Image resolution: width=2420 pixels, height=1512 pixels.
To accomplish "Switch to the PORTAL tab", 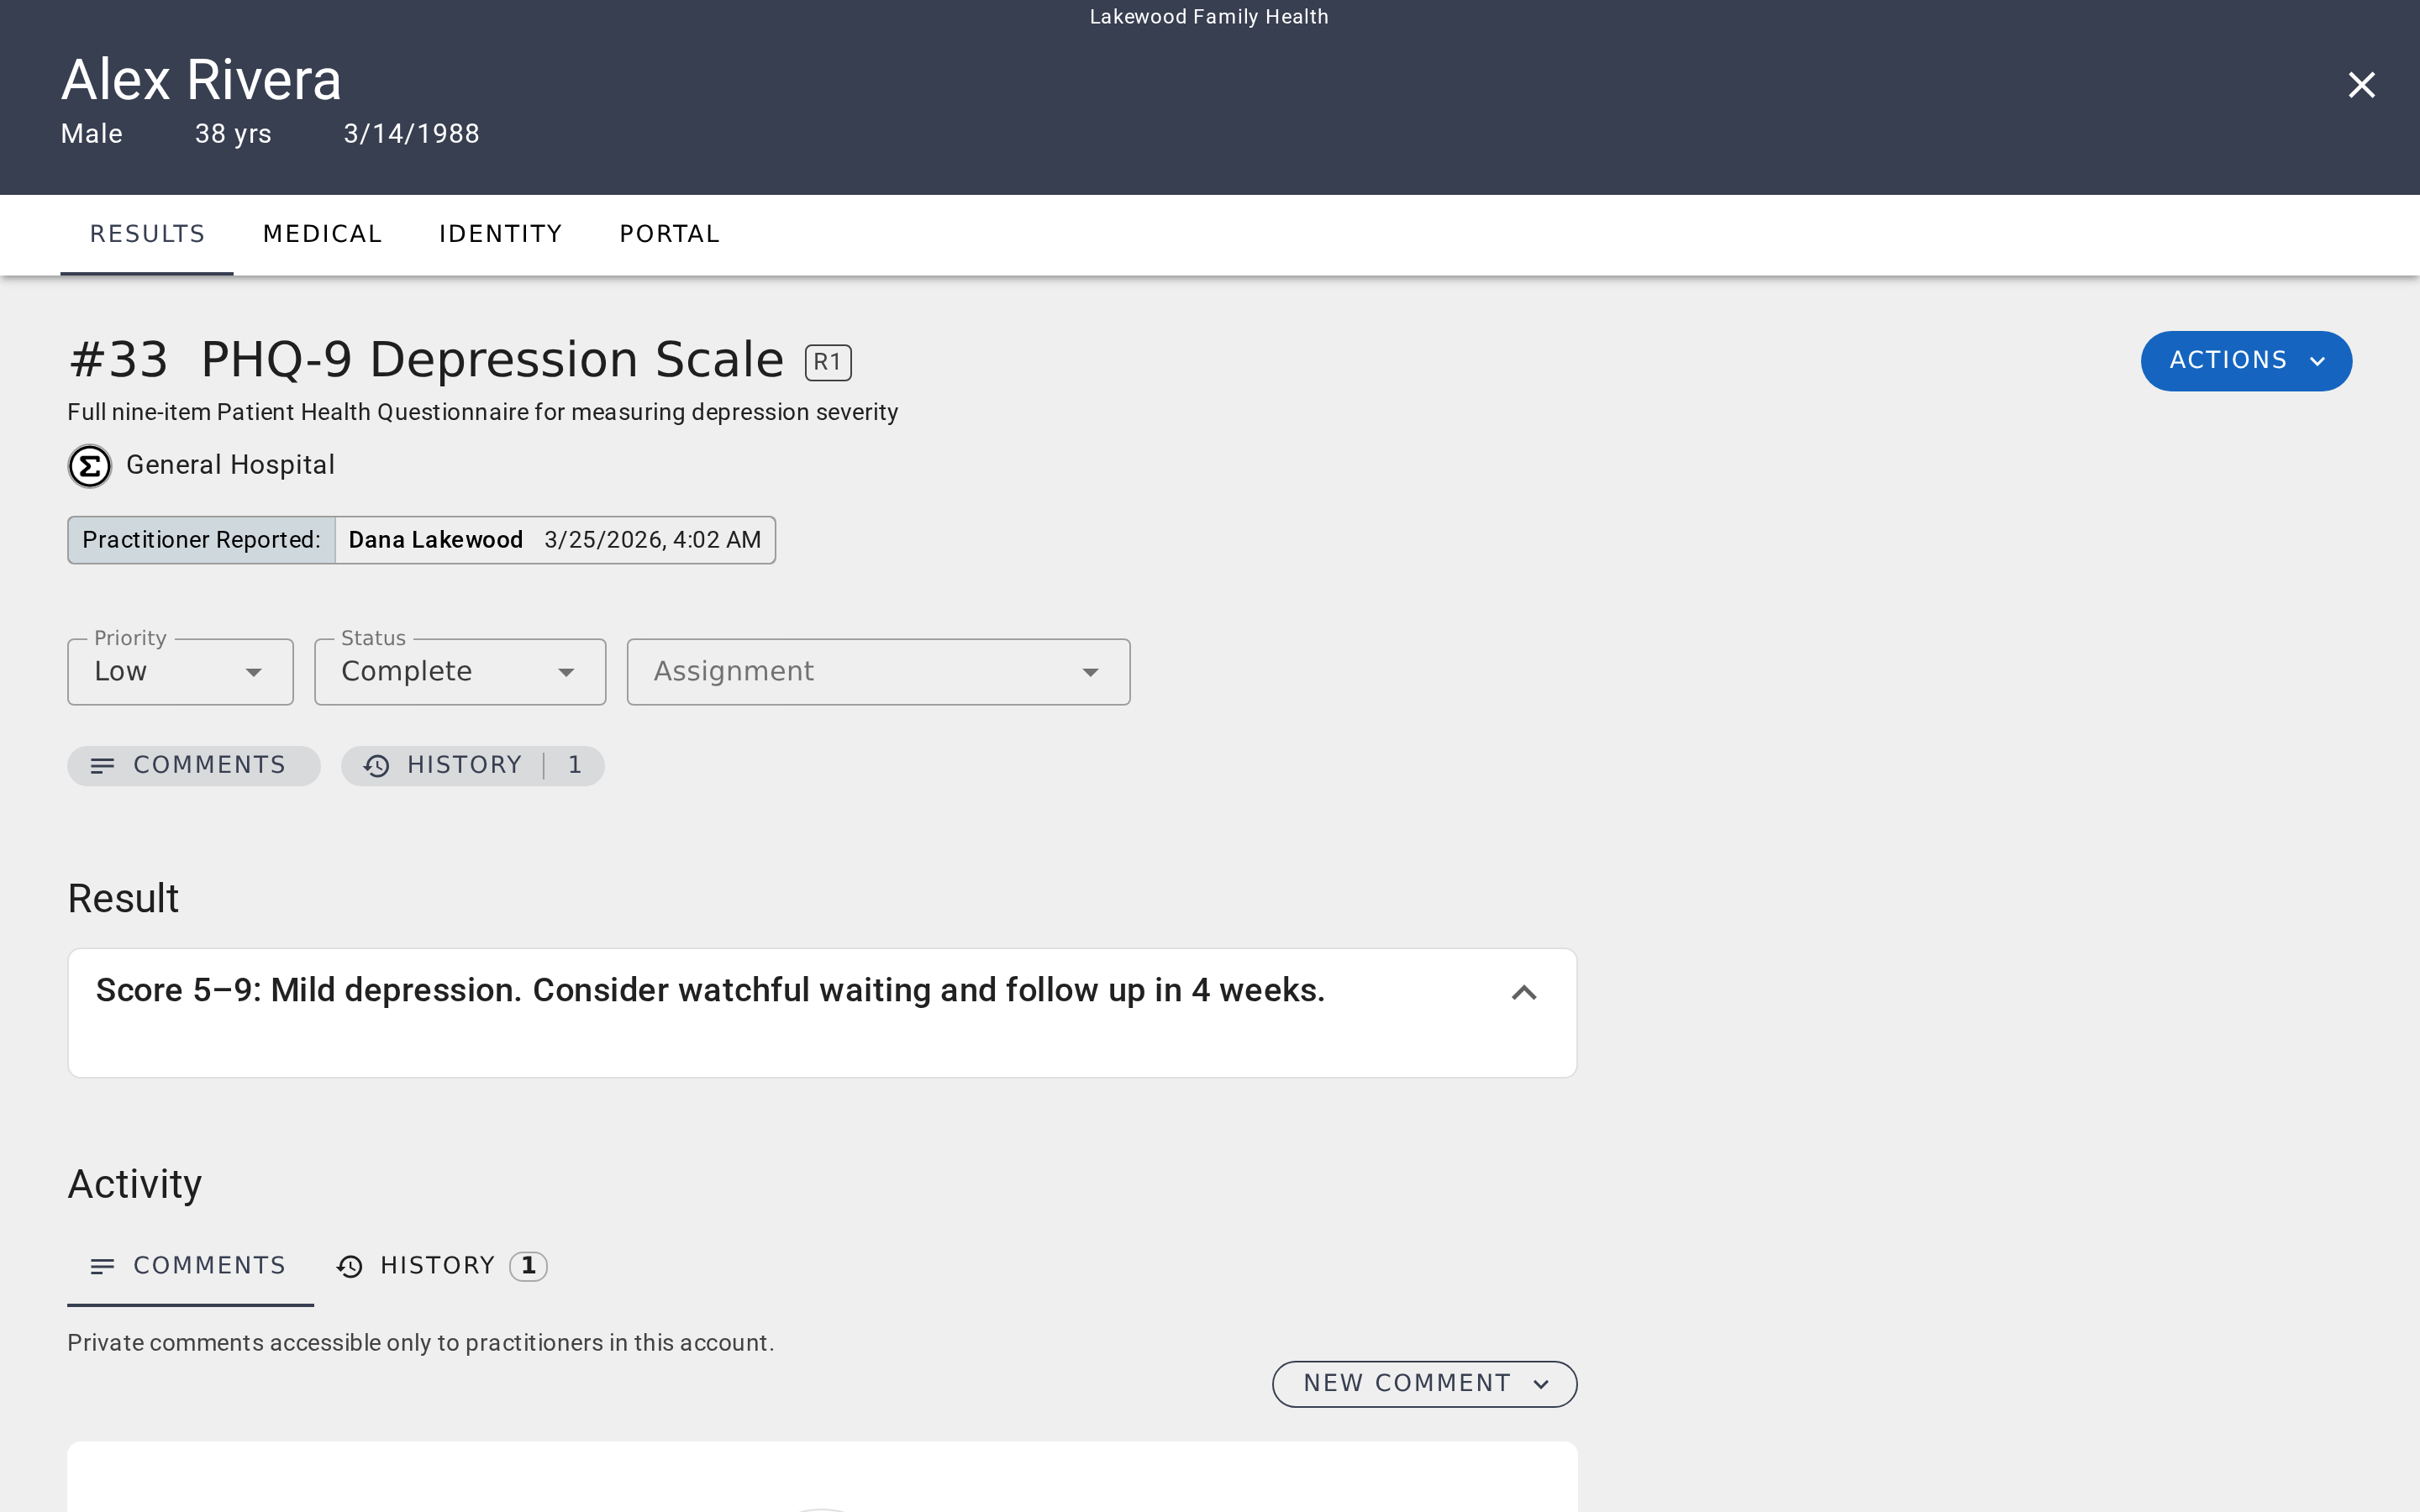I will 669,233.
